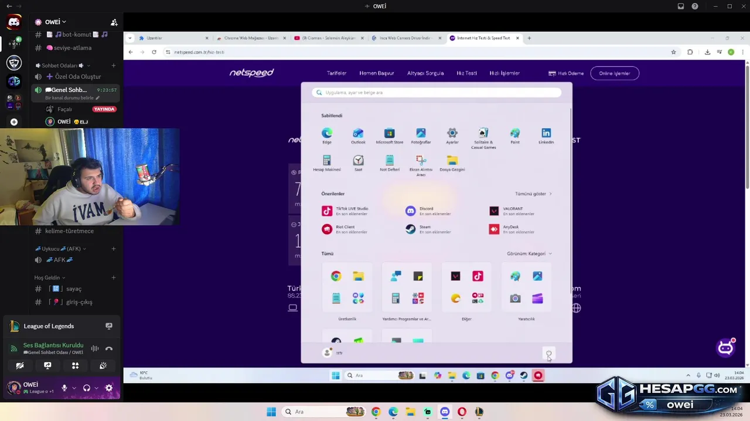This screenshot has height=421, width=750.
Task: Click the Hızlı Ödeme link
Action: (x=566, y=73)
